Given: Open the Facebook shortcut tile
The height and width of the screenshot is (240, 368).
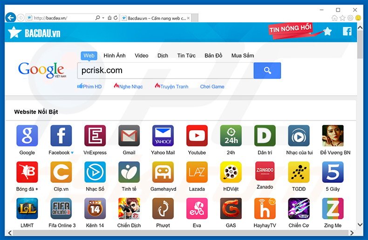Looking at the screenshot, I should tap(61, 136).
